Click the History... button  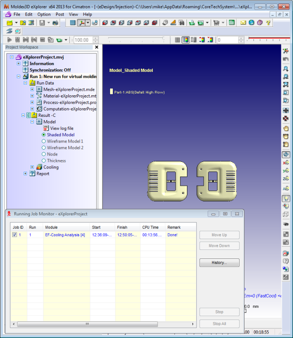tap(219, 262)
